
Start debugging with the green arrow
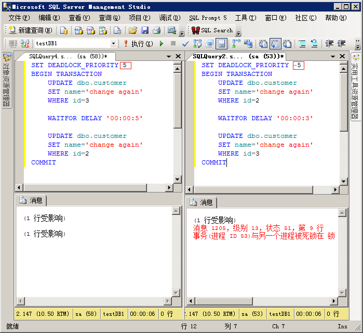coord(162,44)
